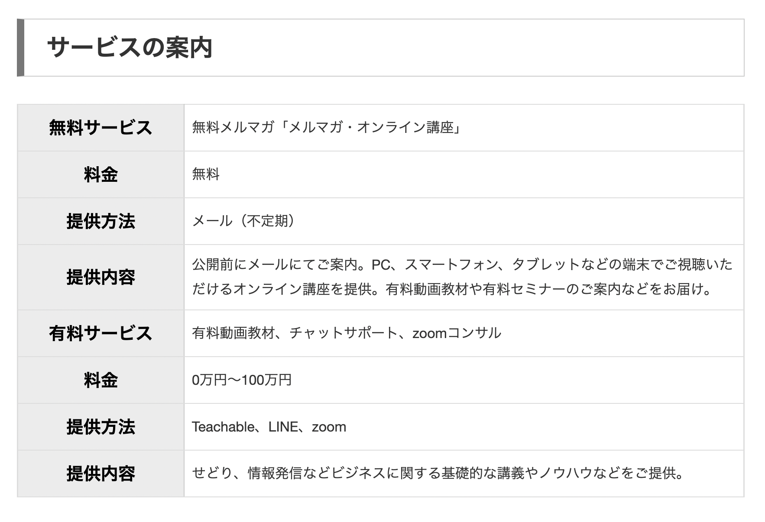
Task: Click the サービスの案内 heading
Action: coord(130,48)
